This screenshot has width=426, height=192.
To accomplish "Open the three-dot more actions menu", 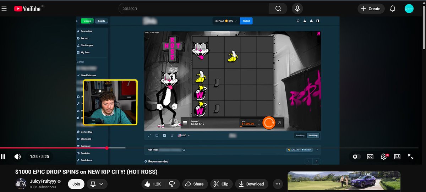I will tap(278, 184).
